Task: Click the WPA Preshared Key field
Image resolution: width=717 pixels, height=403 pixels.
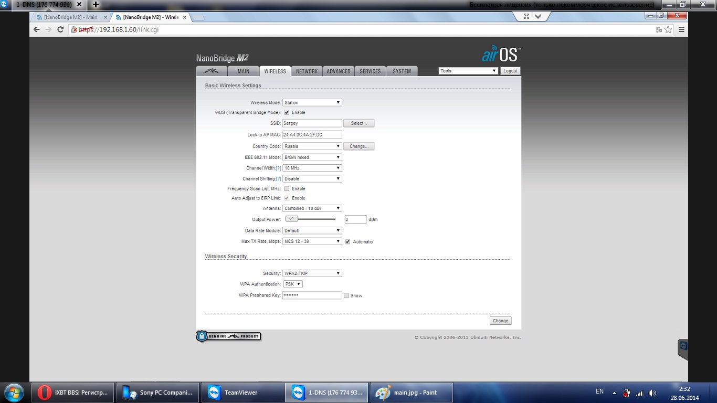Action: (x=312, y=295)
